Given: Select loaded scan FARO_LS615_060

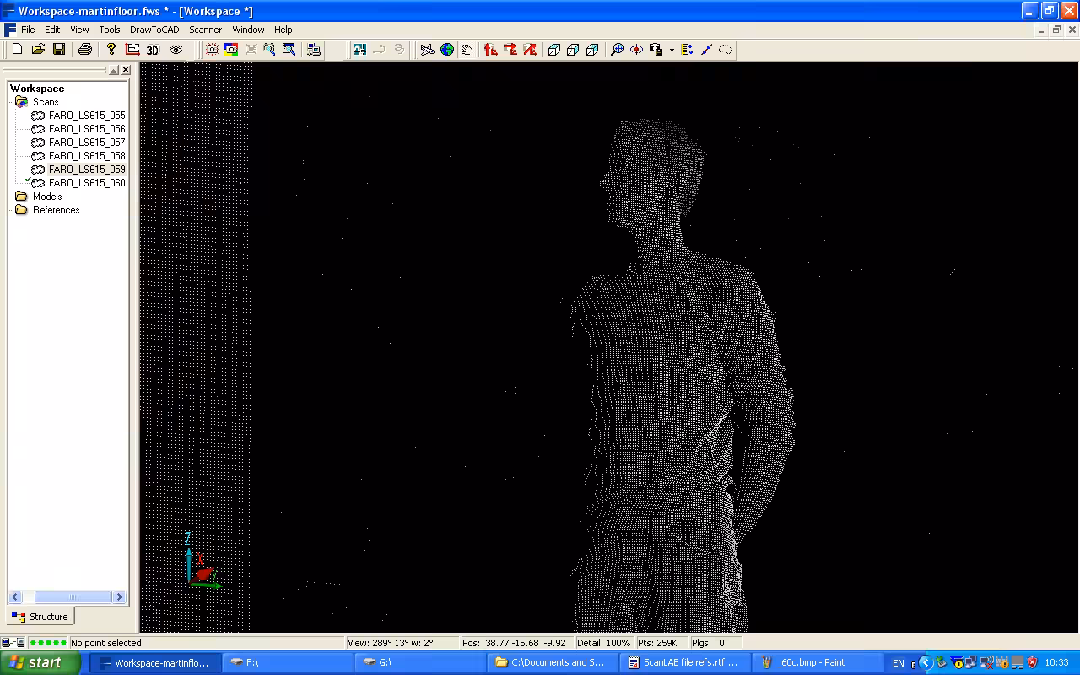Looking at the screenshot, I should click(x=87, y=183).
